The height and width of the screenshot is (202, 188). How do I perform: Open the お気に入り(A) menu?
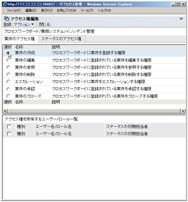pyautogui.click(x=67, y=10)
